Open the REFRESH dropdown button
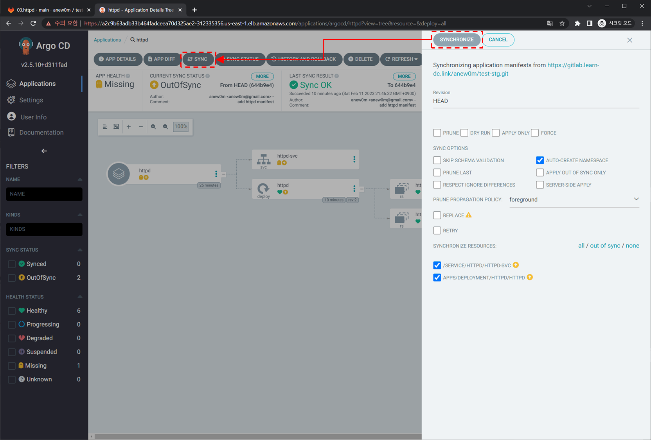Image resolution: width=651 pixels, height=440 pixels. pyautogui.click(x=401, y=59)
